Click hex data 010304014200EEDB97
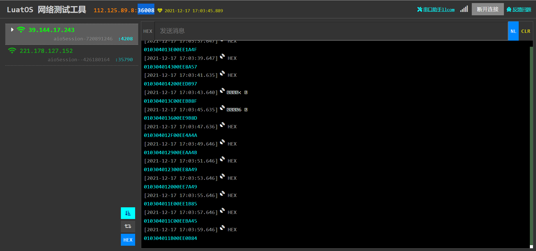This screenshot has height=251, width=536. [170, 84]
